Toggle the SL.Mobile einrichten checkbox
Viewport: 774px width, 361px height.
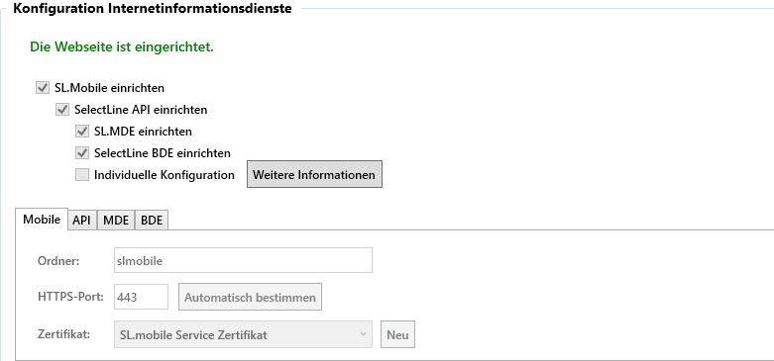coord(43,88)
